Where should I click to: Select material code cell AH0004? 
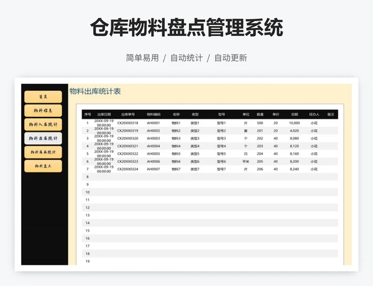coord(154,146)
